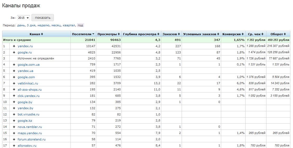Sort the table by Канал column
This screenshot has height=148, width=293.
pos(36,34)
